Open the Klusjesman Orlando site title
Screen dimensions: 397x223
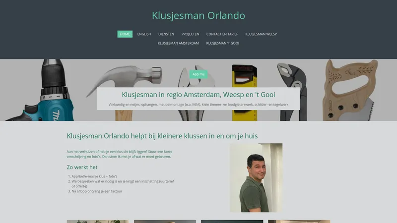(198, 16)
